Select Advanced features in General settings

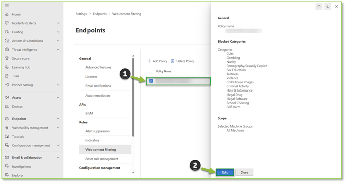[99, 67]
